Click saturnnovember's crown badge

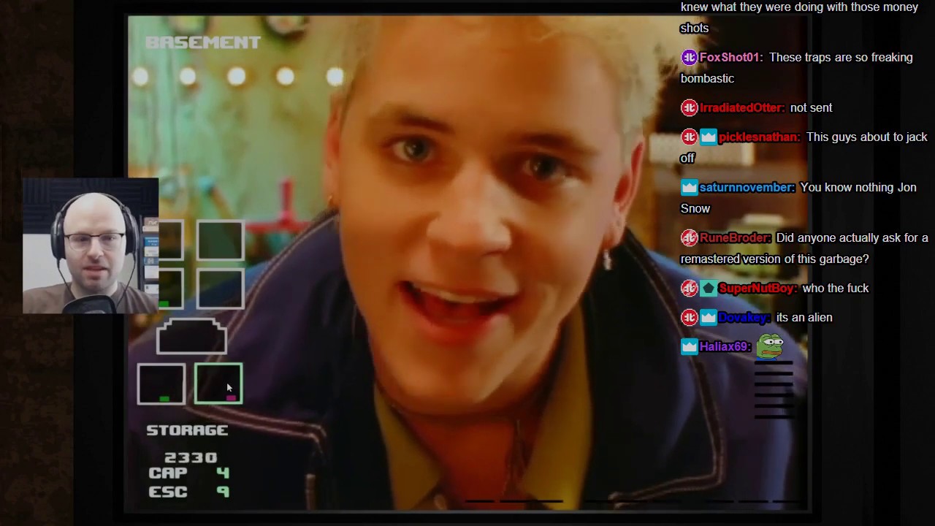click(x=689, y=187)
